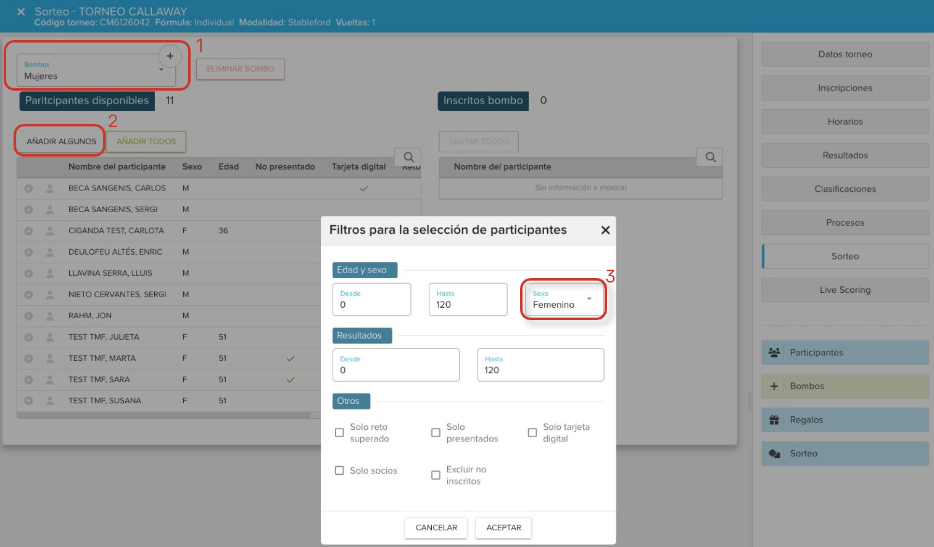934x547 pixels.
Task: Click search icon above available participants table
Action: tap(408, 157)
